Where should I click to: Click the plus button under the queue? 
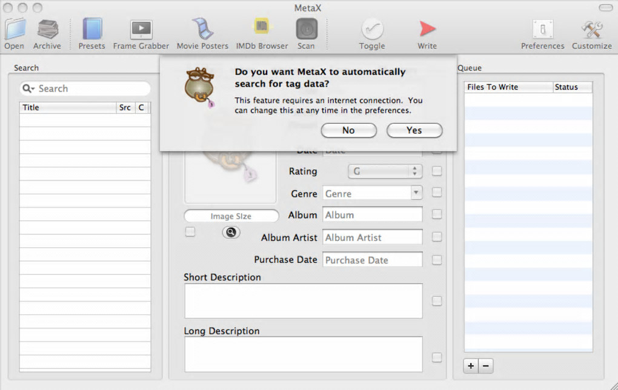pyautogui.click(x=471, y=366)
